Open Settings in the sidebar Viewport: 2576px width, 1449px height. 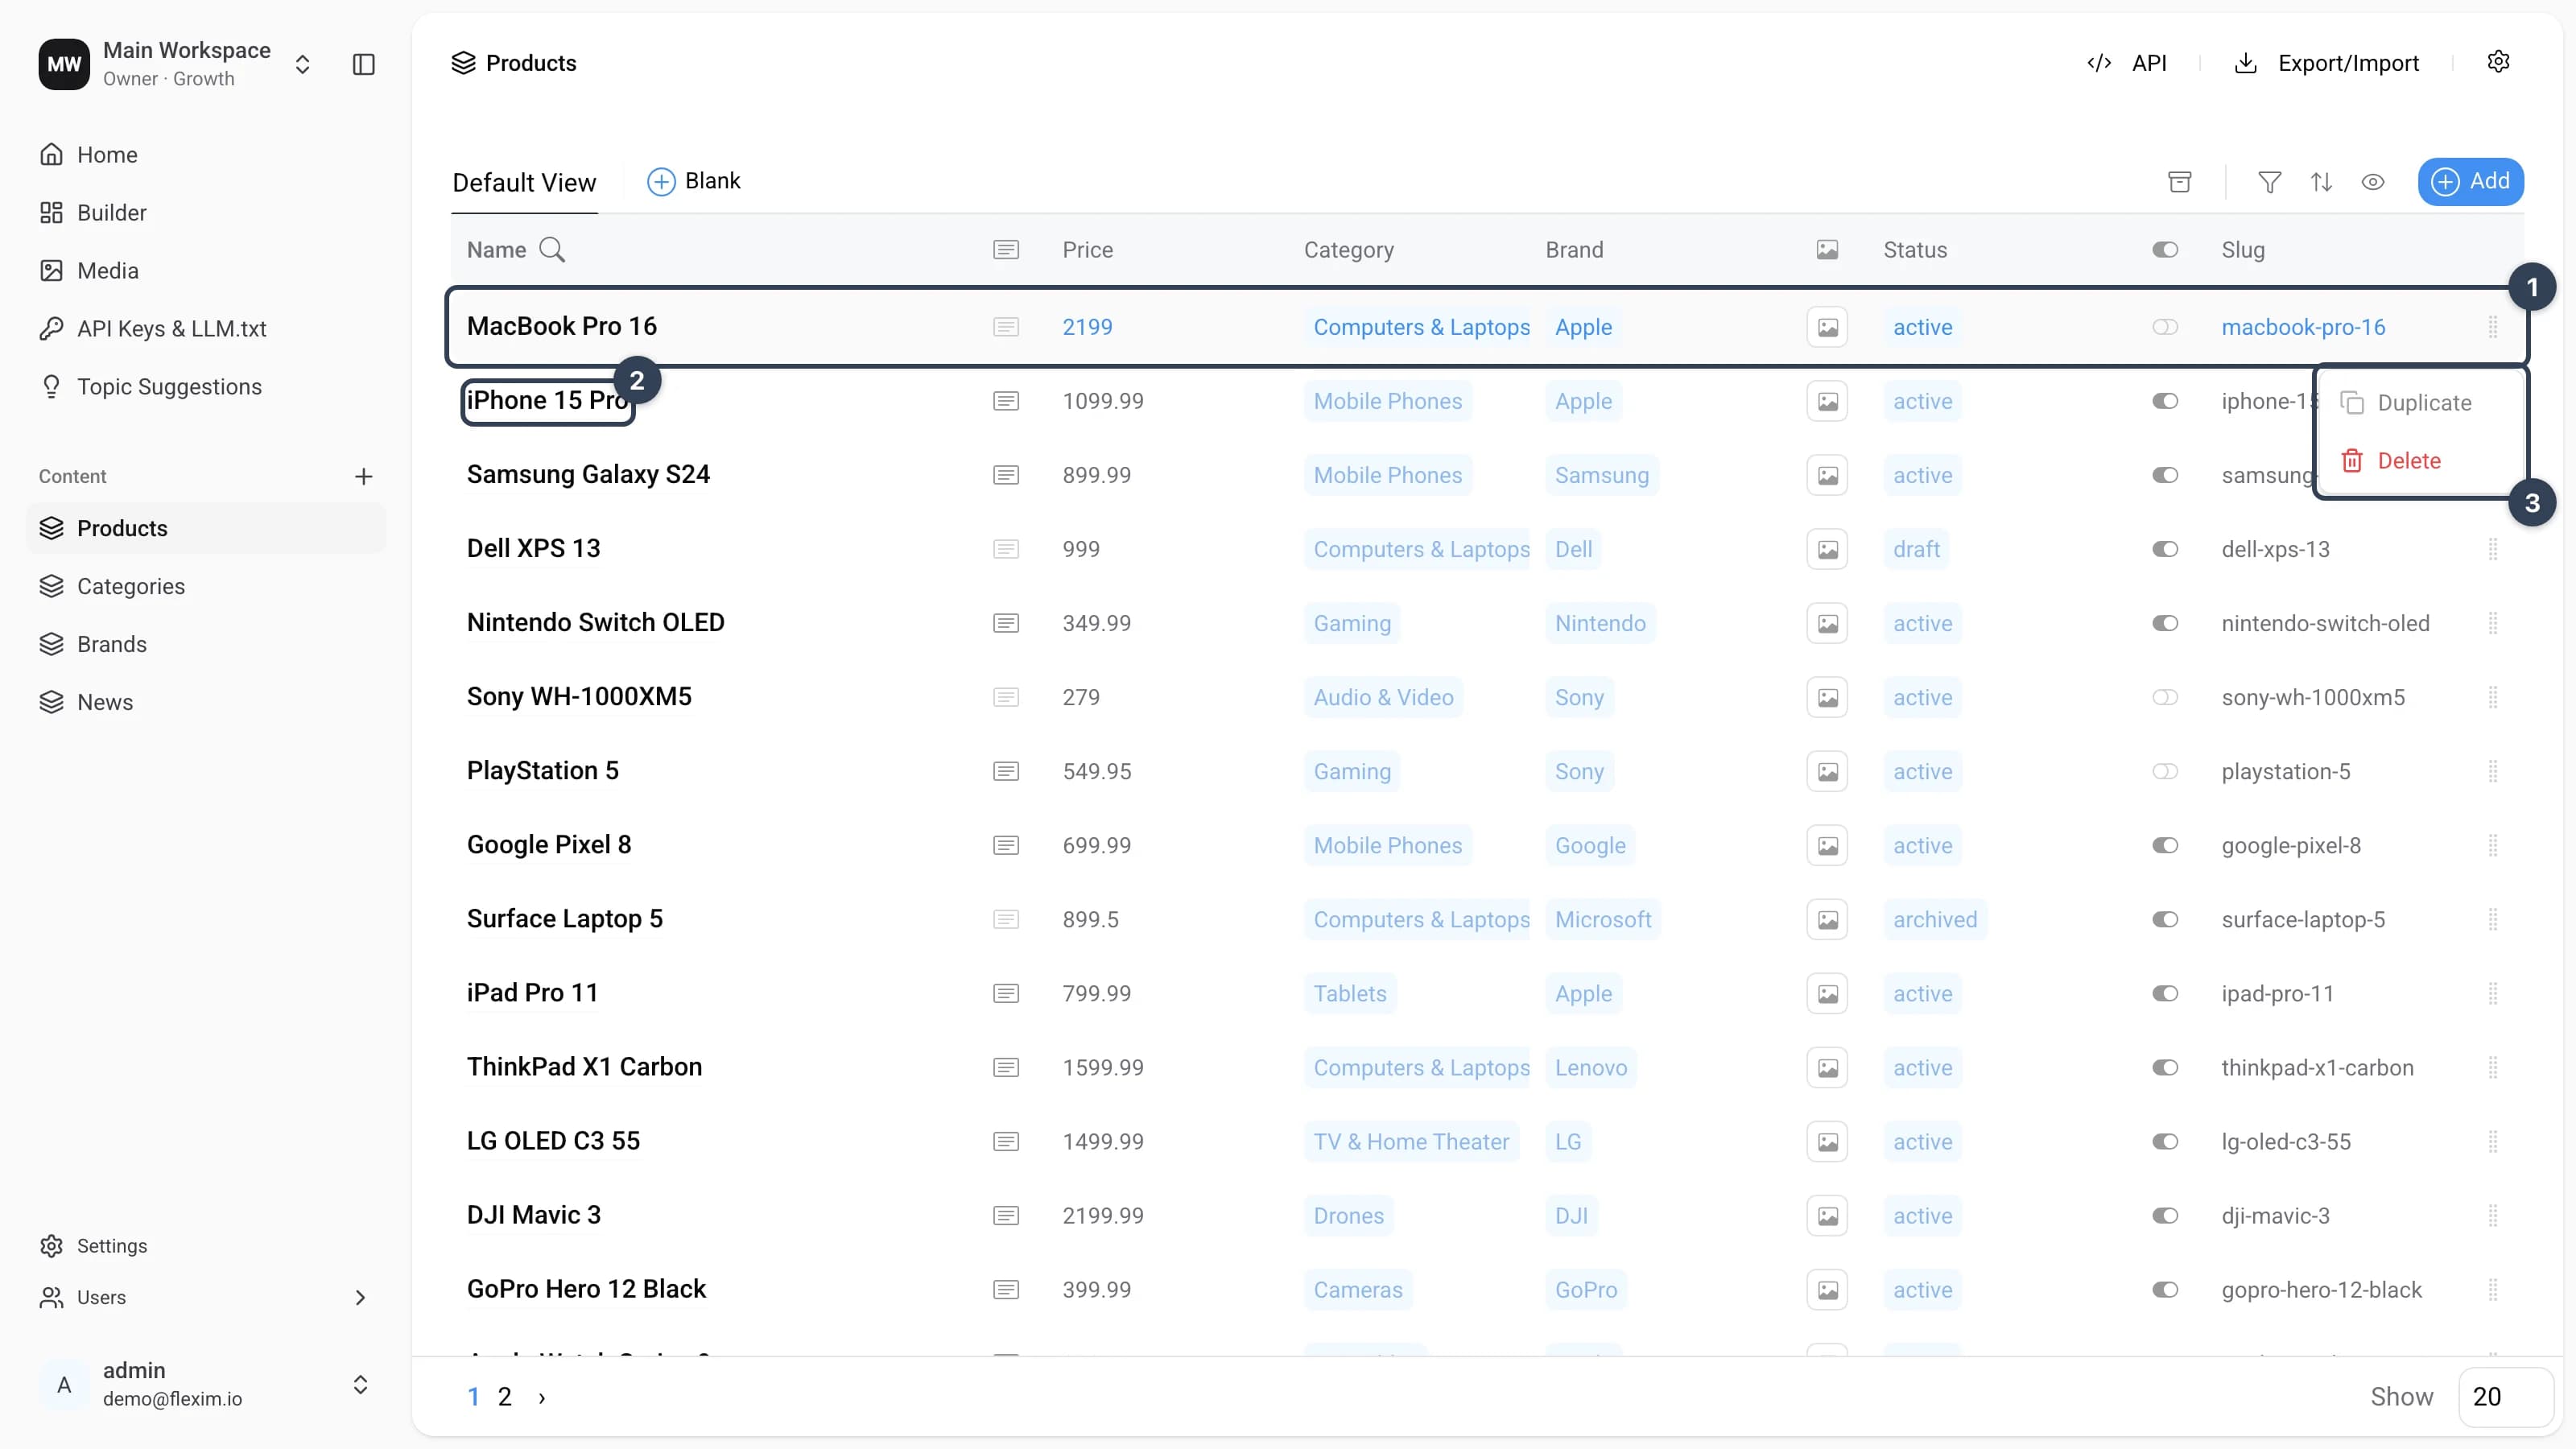[x=93, y=1245]
